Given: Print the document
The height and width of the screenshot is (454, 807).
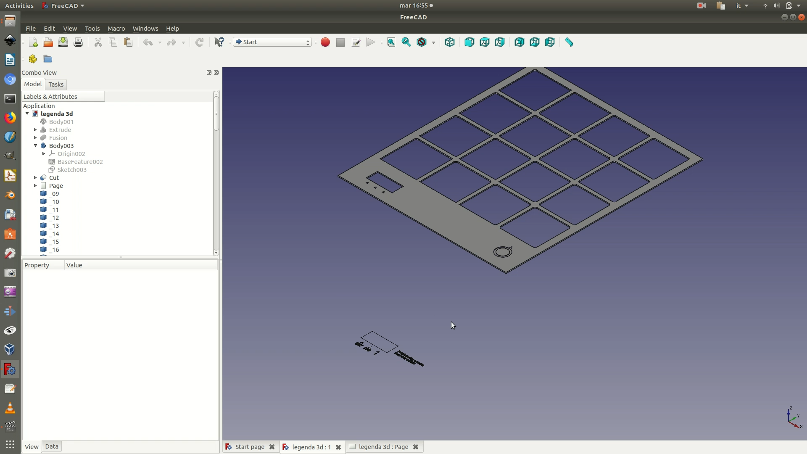Looking at the screenshot, I should [78, 42].
